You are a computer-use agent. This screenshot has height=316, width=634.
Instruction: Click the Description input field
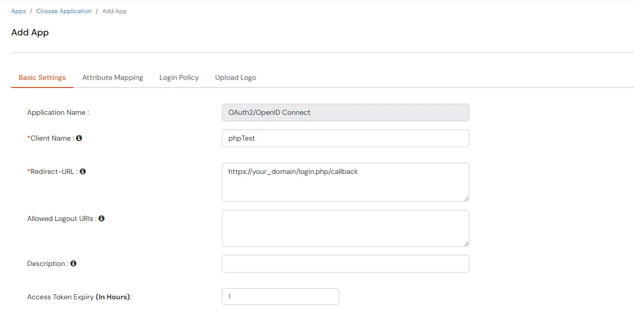[345, 263]
